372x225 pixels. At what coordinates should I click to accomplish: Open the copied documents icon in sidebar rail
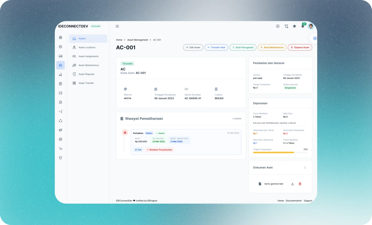tap(60, 102)
